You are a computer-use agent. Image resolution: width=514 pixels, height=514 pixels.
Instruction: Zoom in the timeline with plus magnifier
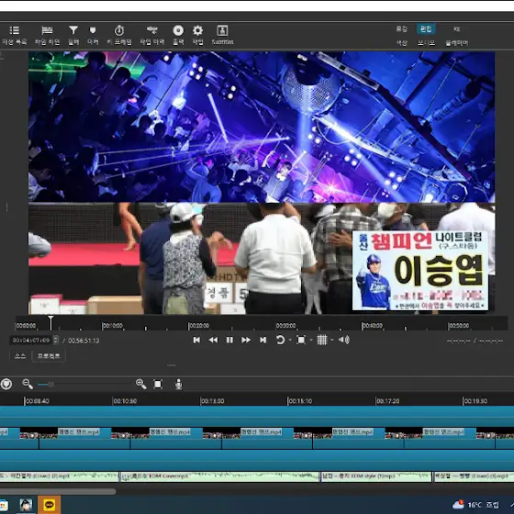click(x=141, y=384)
